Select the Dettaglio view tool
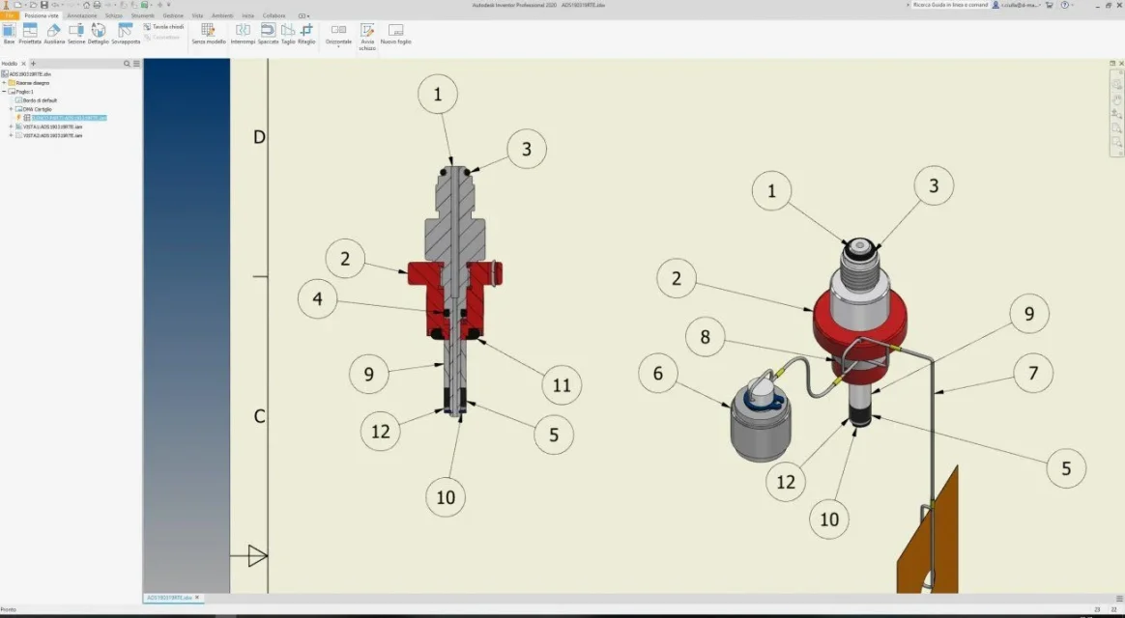Viewport: 1125px width, 618px height. point(99,34)
